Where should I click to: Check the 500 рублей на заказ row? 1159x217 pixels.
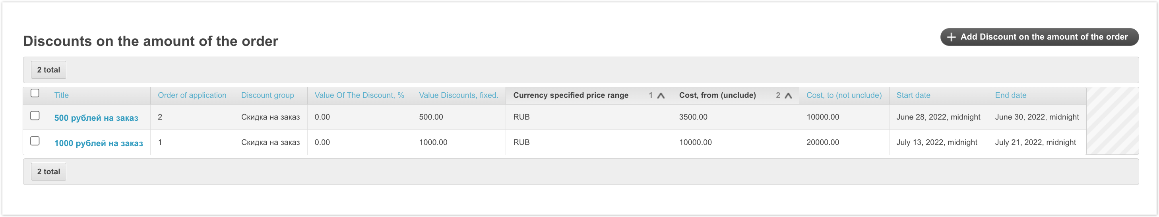click(35, 116)
